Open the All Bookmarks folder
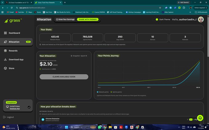209x130 pixels. coord(201,12)
